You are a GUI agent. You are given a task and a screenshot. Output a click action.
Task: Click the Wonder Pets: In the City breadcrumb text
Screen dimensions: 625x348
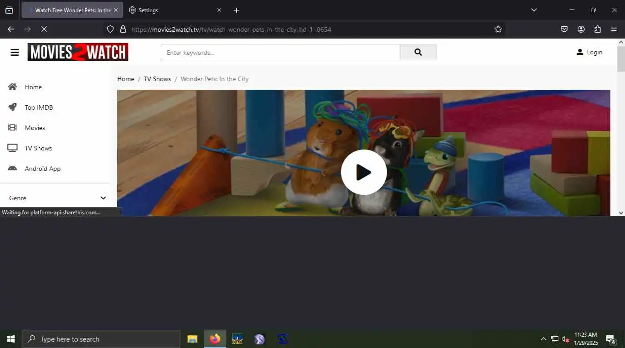click(x=214, y=79)
